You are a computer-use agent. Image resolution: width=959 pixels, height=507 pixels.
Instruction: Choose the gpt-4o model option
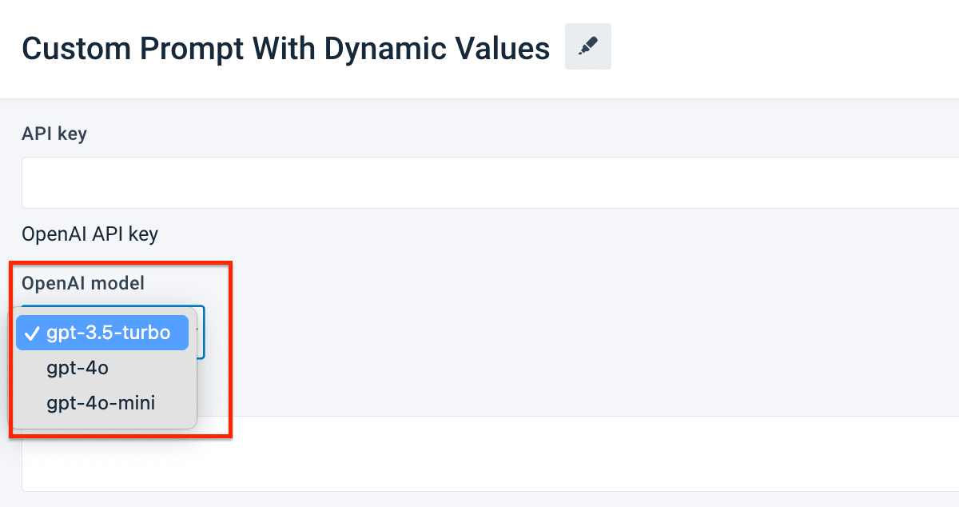pyautogui.click(x=78, y=369)
